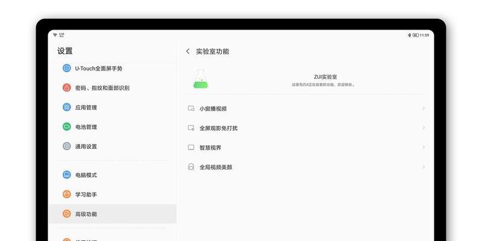Open the 小窗播视频 option
Viewport: 482px width, 241px height.
306,108
